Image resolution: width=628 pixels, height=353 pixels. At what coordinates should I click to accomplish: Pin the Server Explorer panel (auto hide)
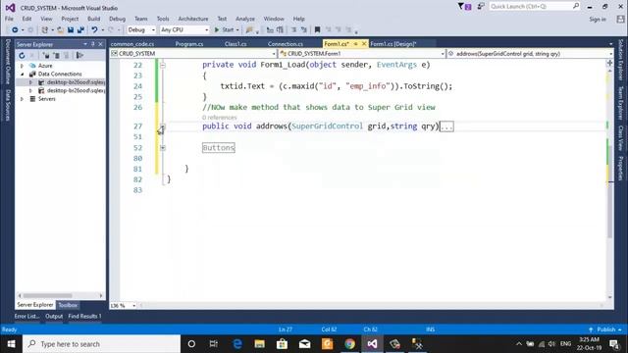coord(93,44)
